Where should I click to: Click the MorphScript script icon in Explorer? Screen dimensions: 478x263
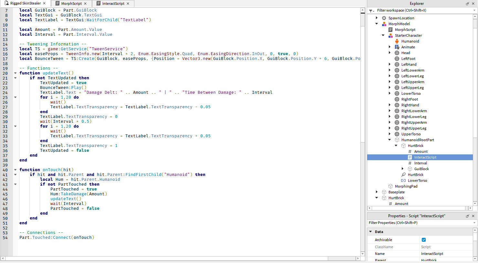[x=390, y=30]
